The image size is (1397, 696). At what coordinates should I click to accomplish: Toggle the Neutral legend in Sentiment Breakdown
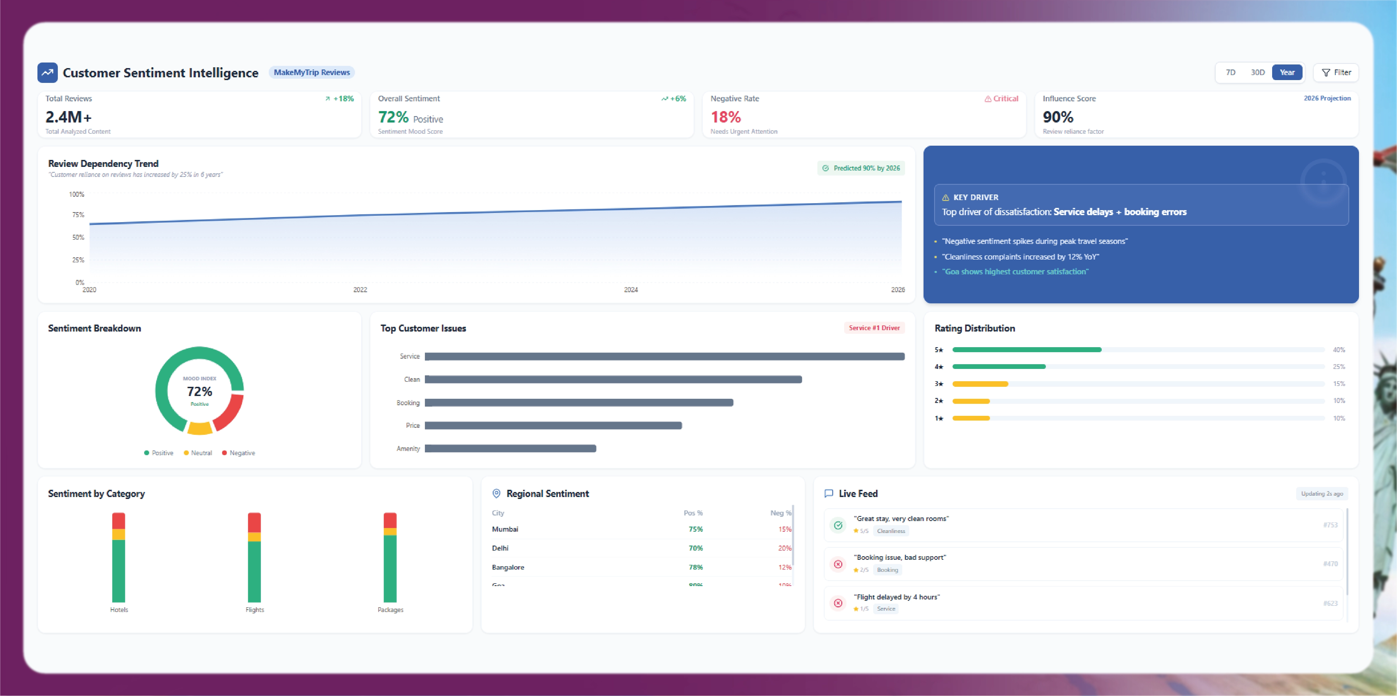tap(197, 453)
